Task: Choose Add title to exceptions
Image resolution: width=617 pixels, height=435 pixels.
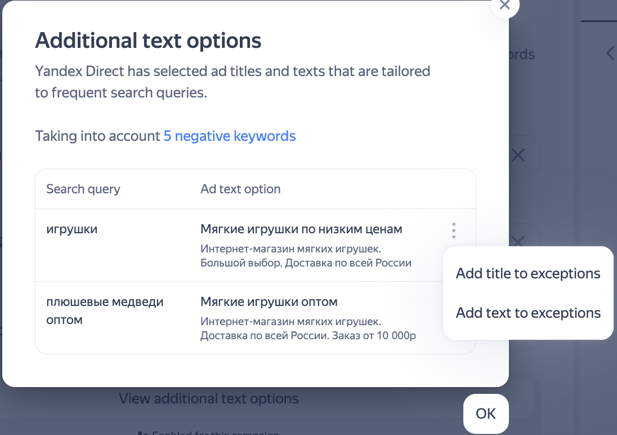Action: click(x=527, y=274)
